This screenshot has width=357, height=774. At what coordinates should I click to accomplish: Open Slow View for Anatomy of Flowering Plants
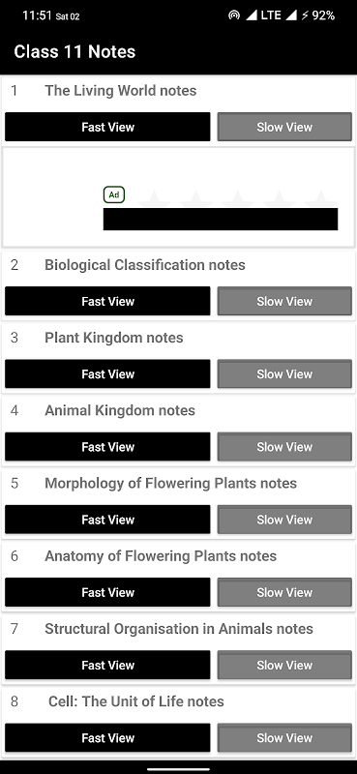[x=284, y=592]
